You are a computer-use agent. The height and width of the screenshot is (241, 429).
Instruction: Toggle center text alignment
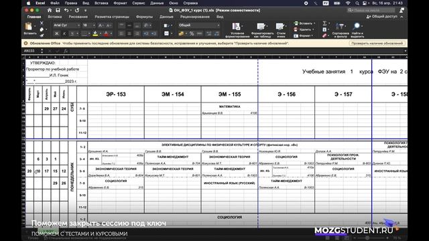coord(129,33)
